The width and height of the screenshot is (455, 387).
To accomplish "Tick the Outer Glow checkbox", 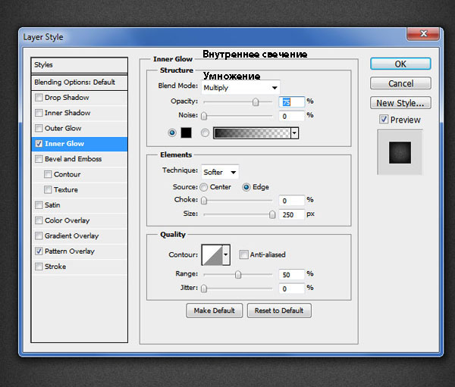I will [x=39, y=128].
